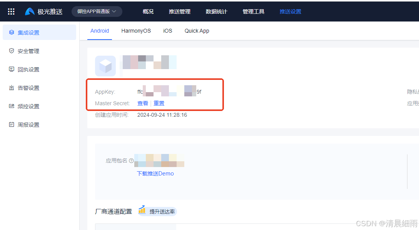Image resolution: width=419 pixels, height=230 pixels.
Task: Click 查看 to view Master Secret
Action: coord(143,103)
